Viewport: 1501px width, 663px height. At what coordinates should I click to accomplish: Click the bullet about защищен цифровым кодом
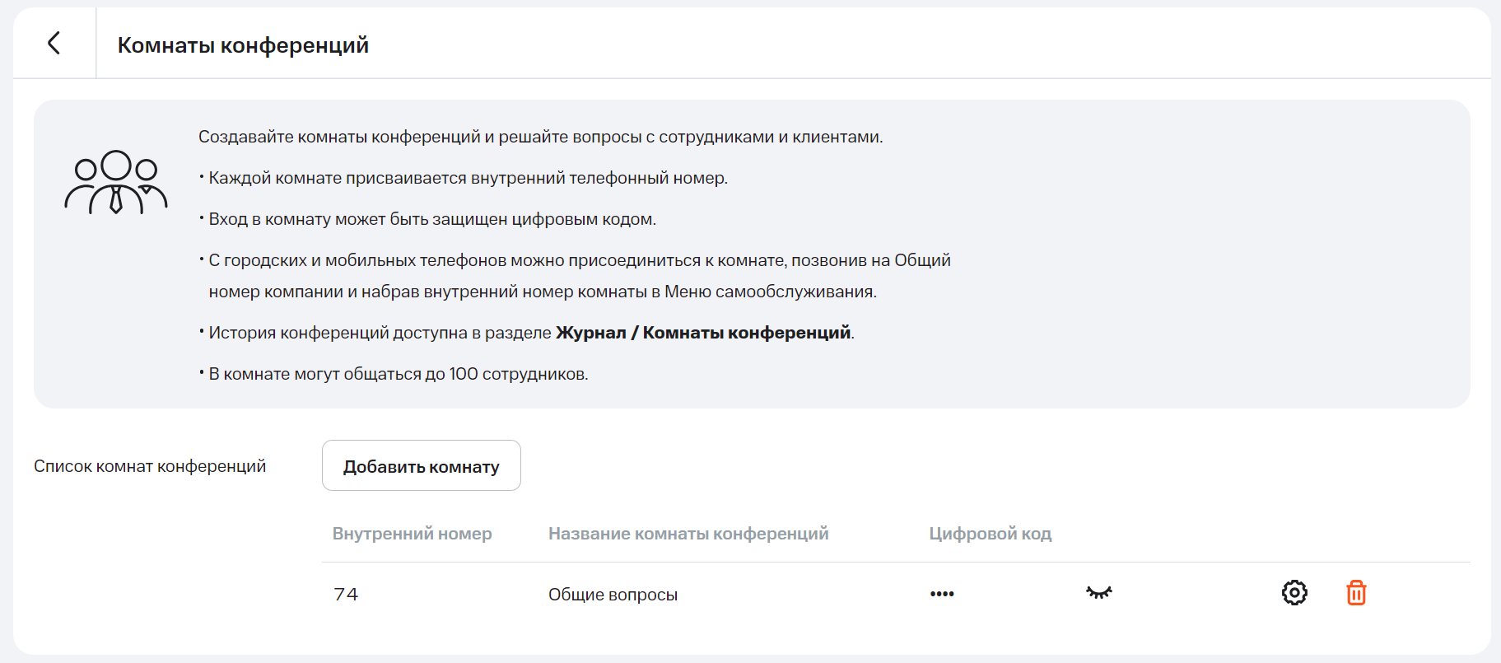(431, 219)
